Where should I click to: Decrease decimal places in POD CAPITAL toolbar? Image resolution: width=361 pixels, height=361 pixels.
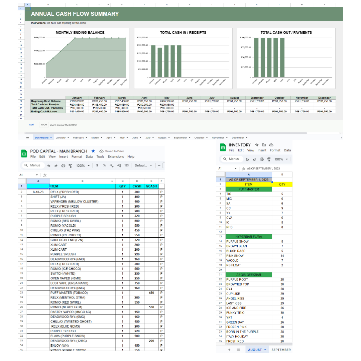pos(111,165)
